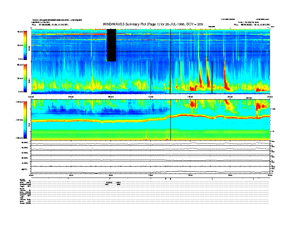The width and height of the screenshot is (291, 225).
Task: Click the top RAD2 color scale bar
Action: [x=25, y=45]
